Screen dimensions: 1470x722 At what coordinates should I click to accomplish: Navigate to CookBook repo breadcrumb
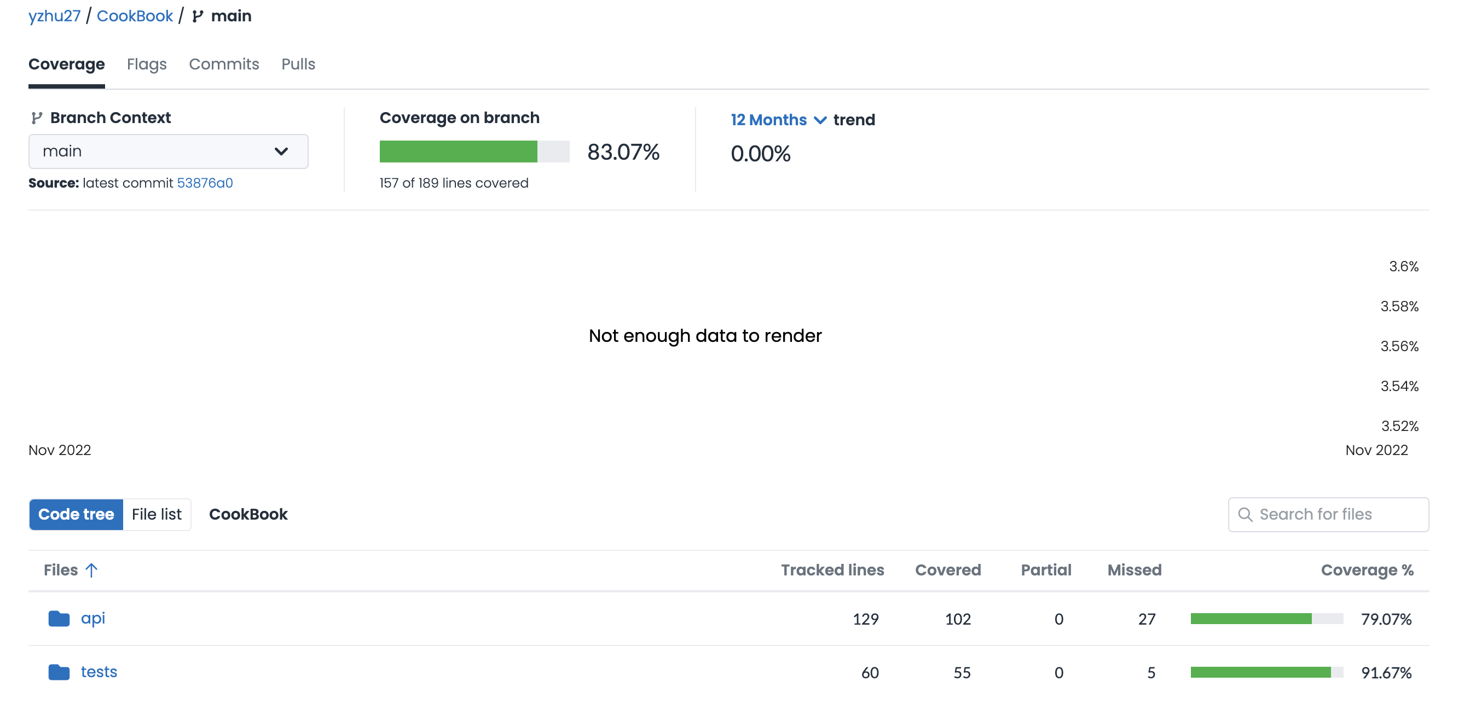click(x=135, y=16)
